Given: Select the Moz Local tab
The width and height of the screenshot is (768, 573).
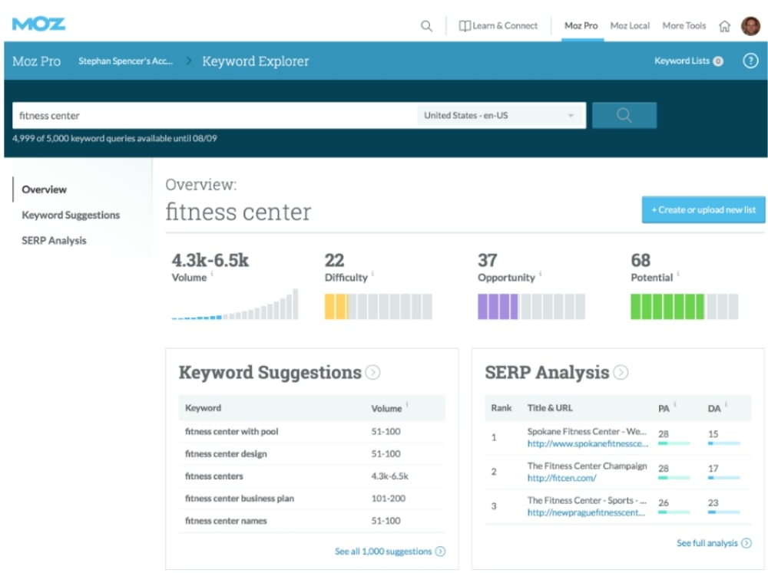Looking at the screenshot, I should [x=630, y=26].
